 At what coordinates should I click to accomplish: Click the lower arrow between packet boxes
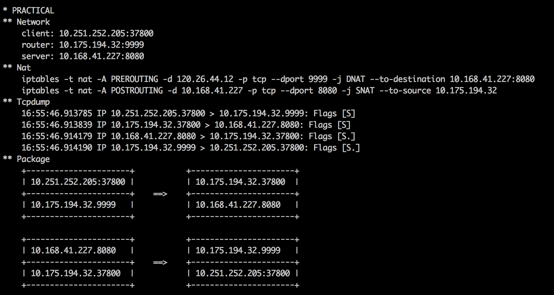[160, 262]
